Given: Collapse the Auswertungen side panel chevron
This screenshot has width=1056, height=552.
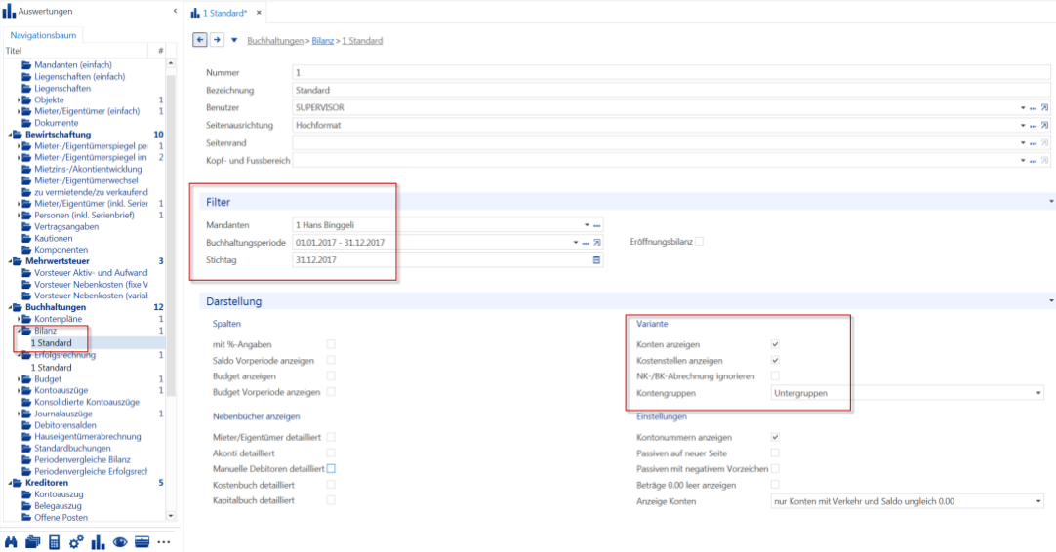Looking at the screenshot, I should click(175, 11).
